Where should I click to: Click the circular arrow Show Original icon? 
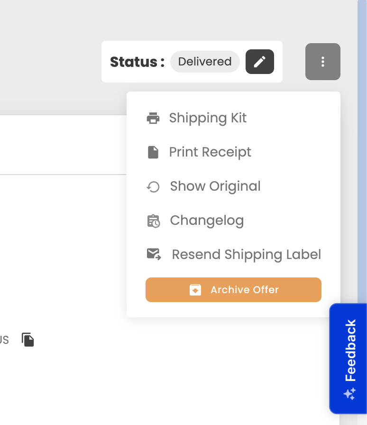153,186
